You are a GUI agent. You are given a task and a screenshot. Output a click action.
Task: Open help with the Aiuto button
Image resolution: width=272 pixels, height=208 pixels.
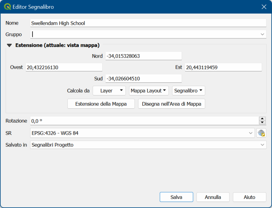click(x=249, y=197)
